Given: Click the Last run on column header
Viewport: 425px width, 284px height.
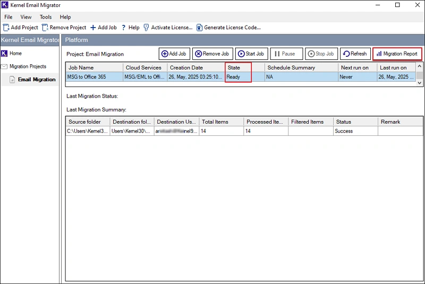Looking at the screenshot, I should [396, 68].
